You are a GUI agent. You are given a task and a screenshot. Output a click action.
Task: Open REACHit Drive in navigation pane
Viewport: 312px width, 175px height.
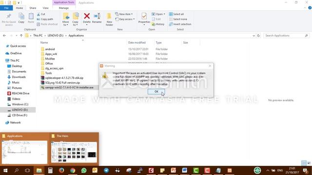pyautogui.click(x=19, y=93)
